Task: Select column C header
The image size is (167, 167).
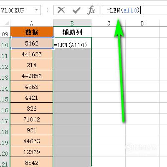Action: click(x=108, y=23)
